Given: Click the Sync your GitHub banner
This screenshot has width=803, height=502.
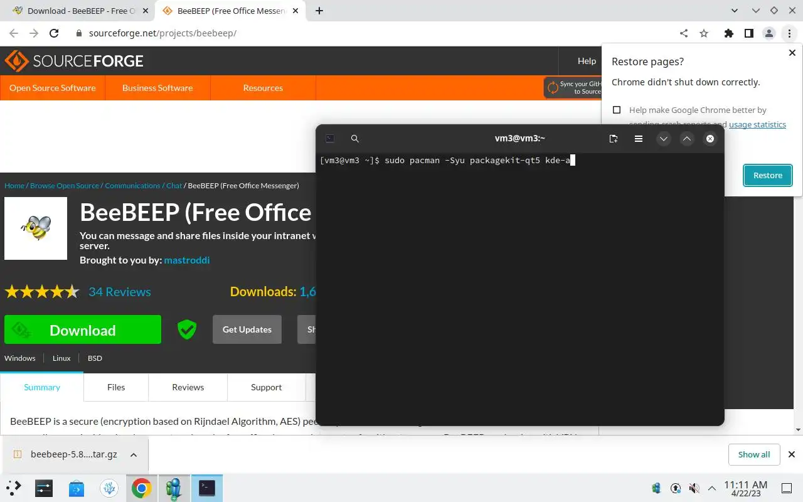Looking at the screenshot, I should click(x=572, y=88).
